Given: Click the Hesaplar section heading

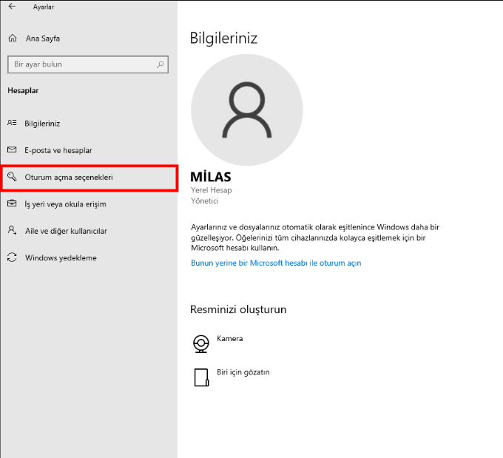Looking at the screenshot, I should pos(23,90).
